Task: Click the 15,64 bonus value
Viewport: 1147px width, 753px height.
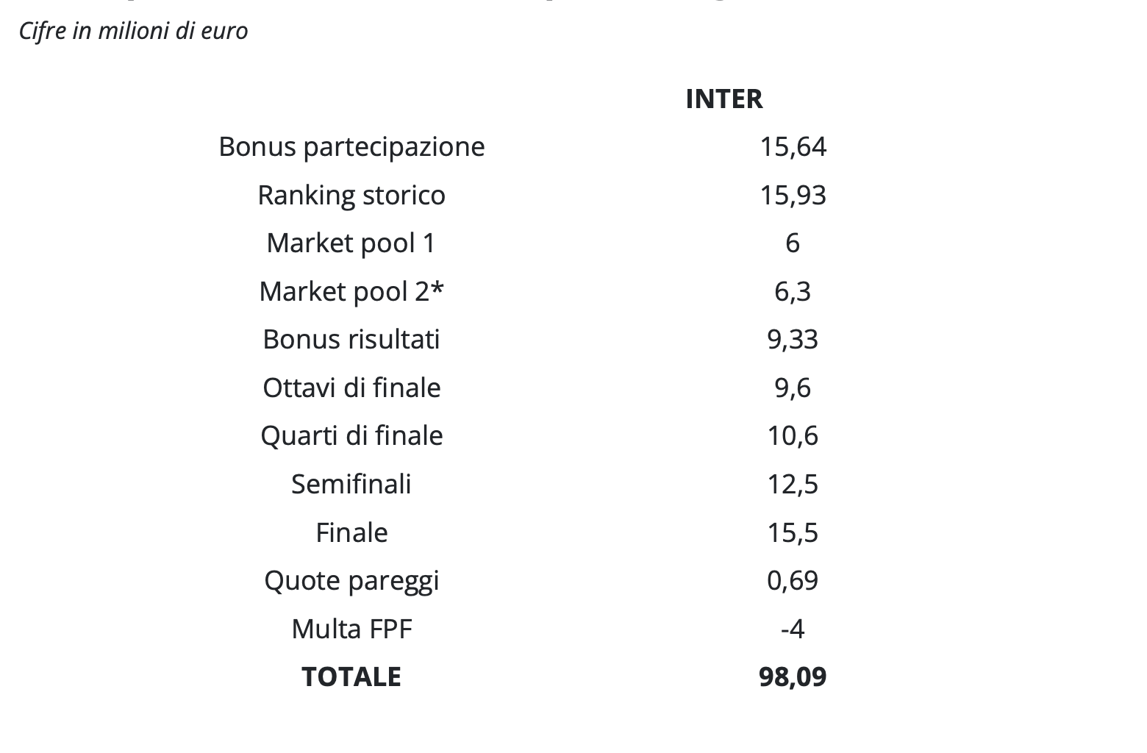Action: point(793,147)
